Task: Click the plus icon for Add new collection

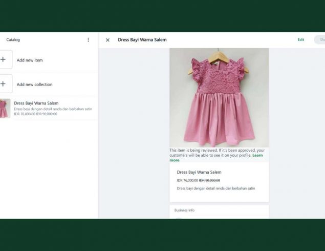Action: [x=3, y=84]
